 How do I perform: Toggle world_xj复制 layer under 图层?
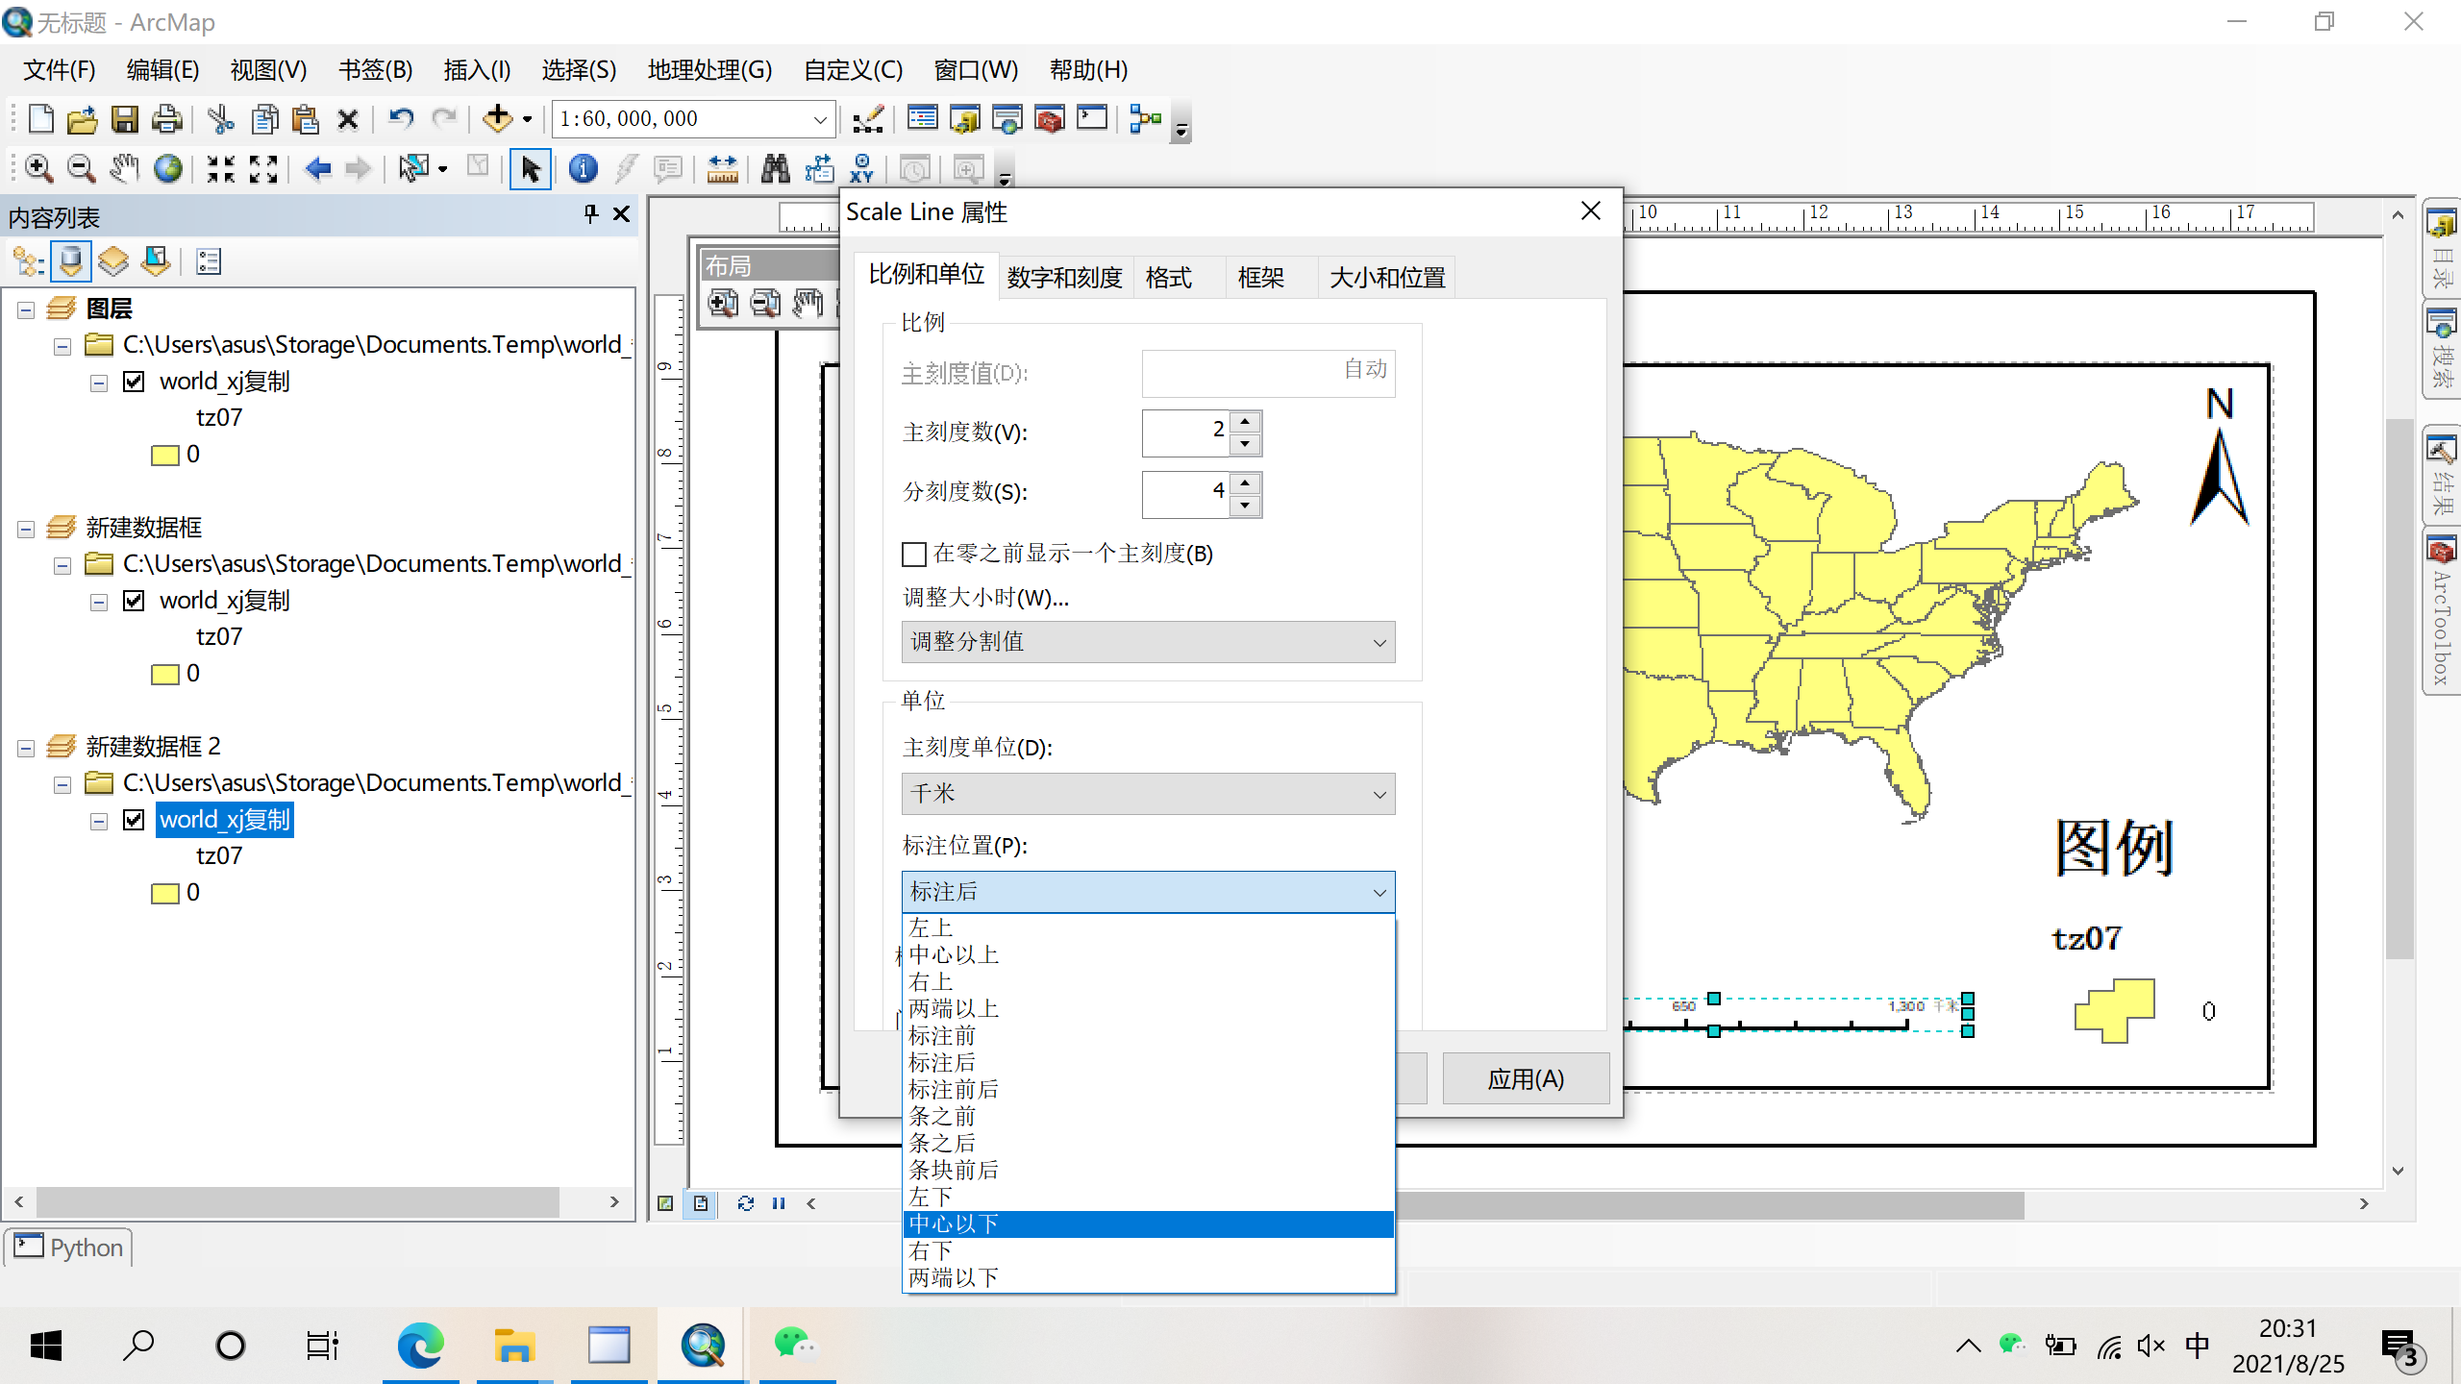[x=134, y=382]
